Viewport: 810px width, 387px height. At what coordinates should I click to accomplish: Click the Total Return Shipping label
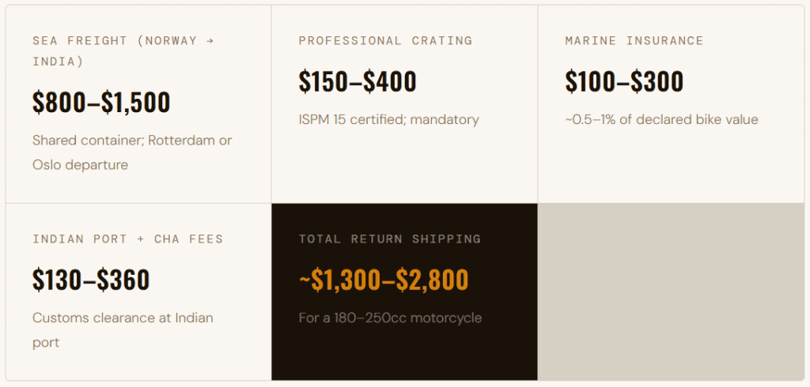pyautogui.click(x=389, y=239)
